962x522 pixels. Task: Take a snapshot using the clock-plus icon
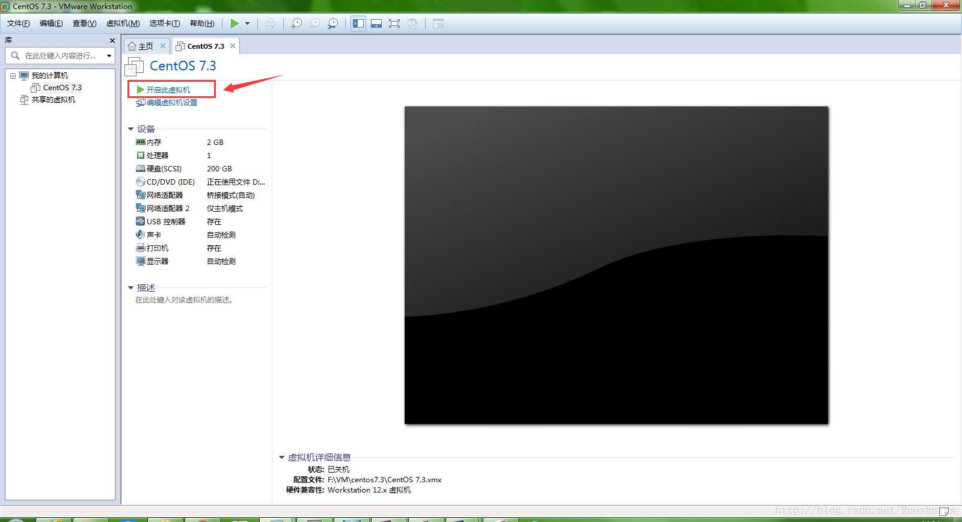click(x=296, y=23)
